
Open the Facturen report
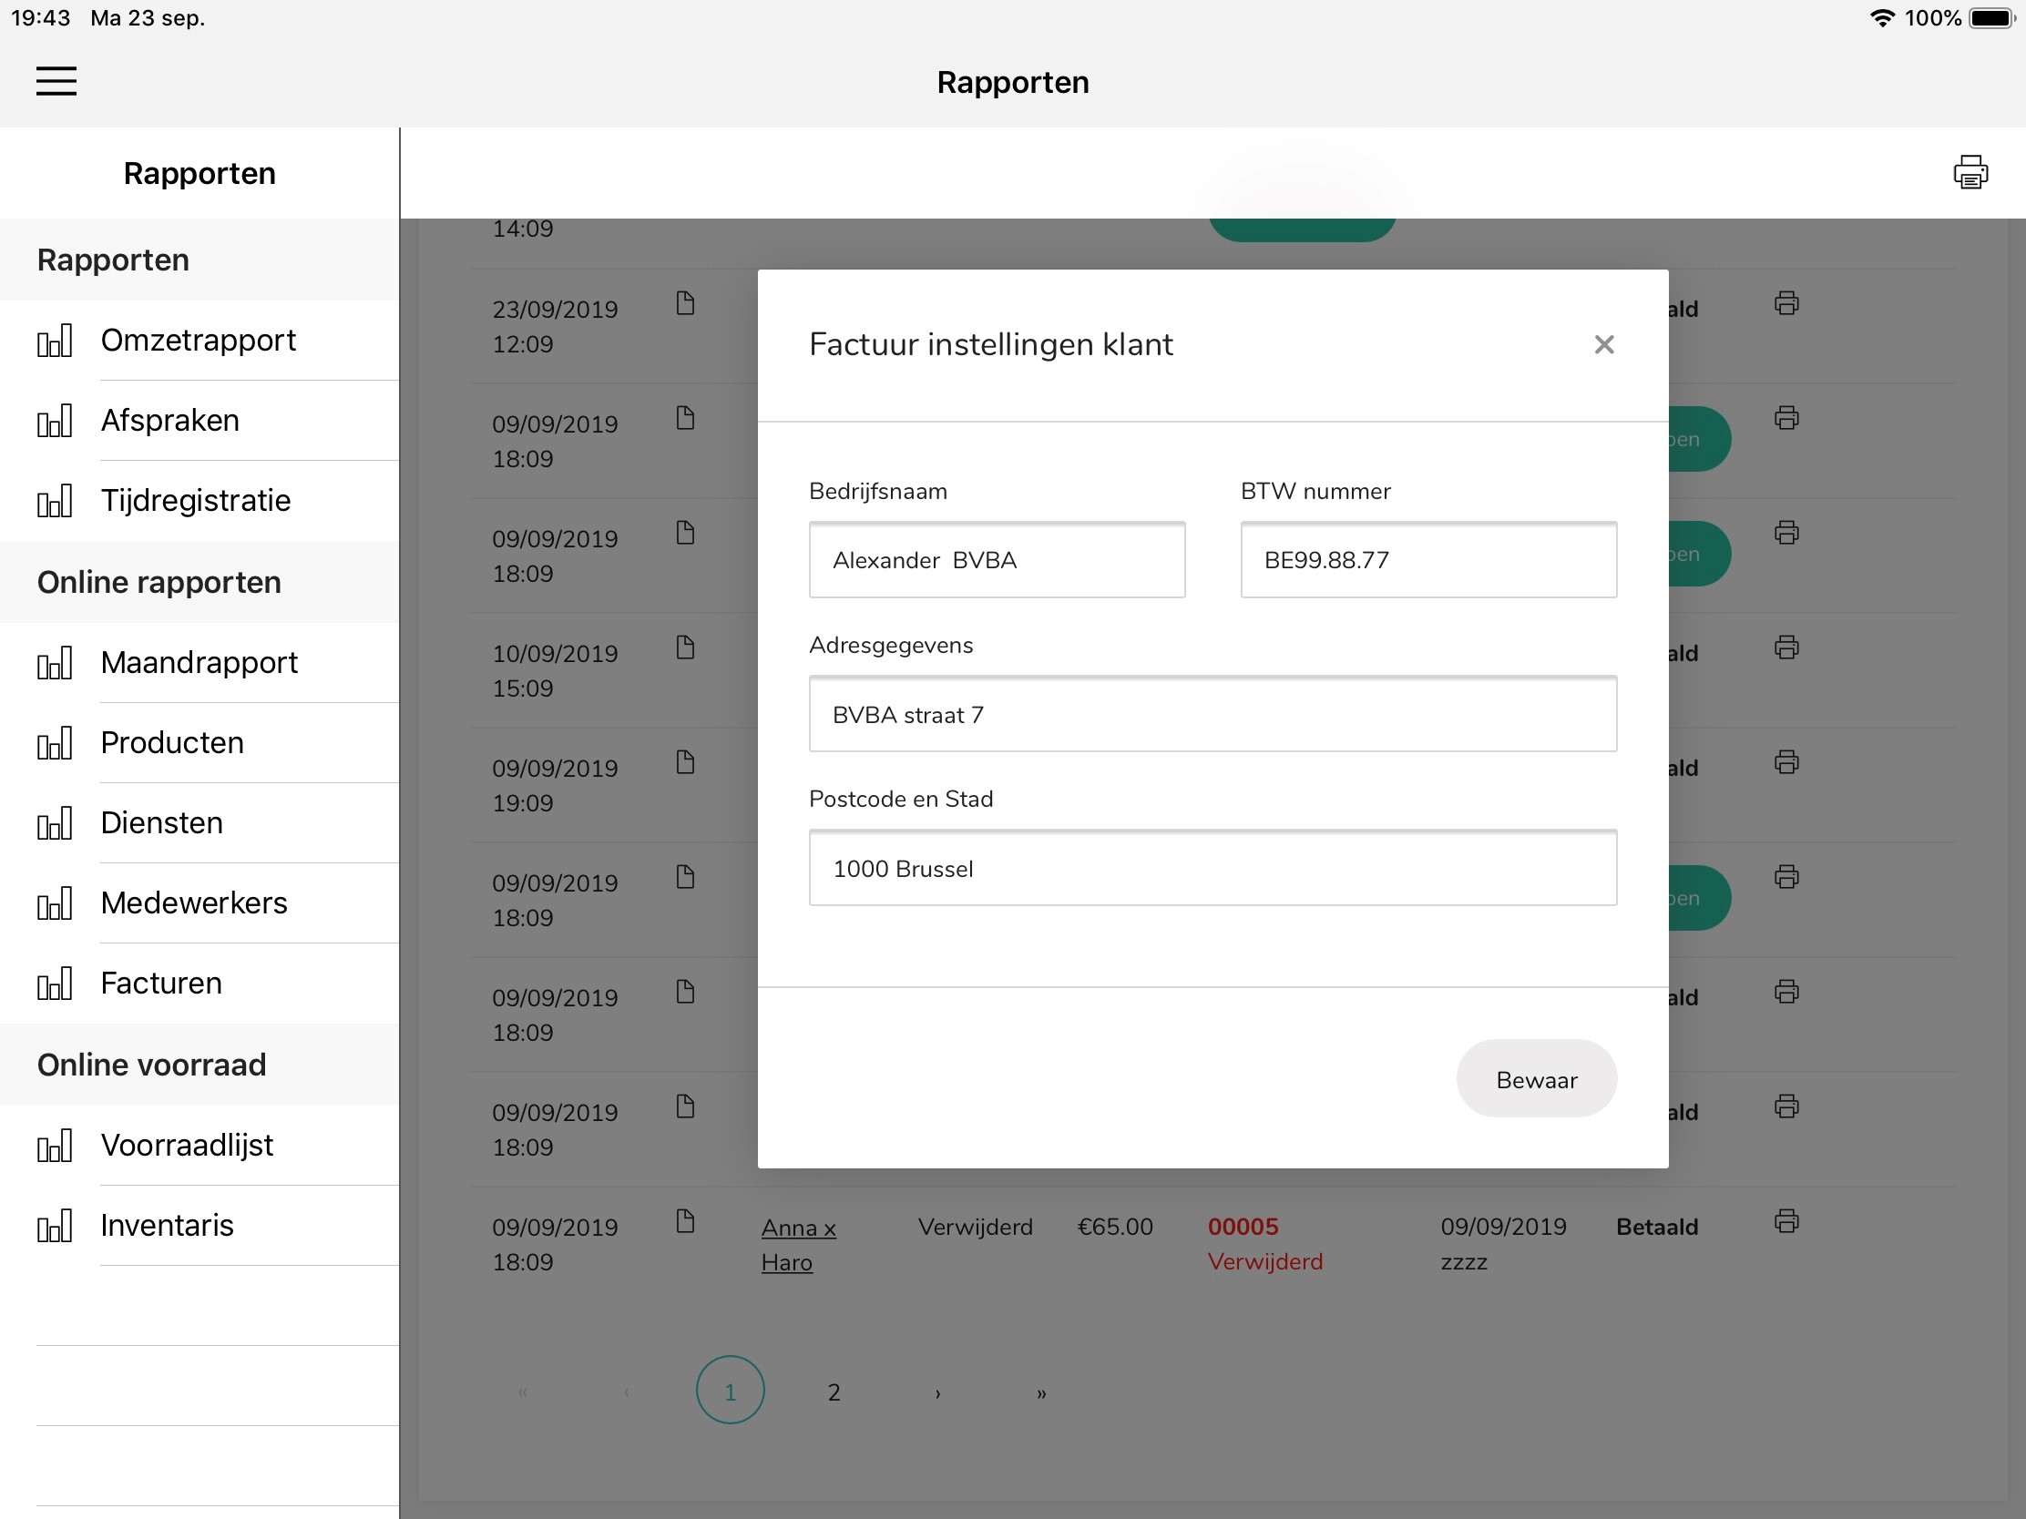pos(161,983)
